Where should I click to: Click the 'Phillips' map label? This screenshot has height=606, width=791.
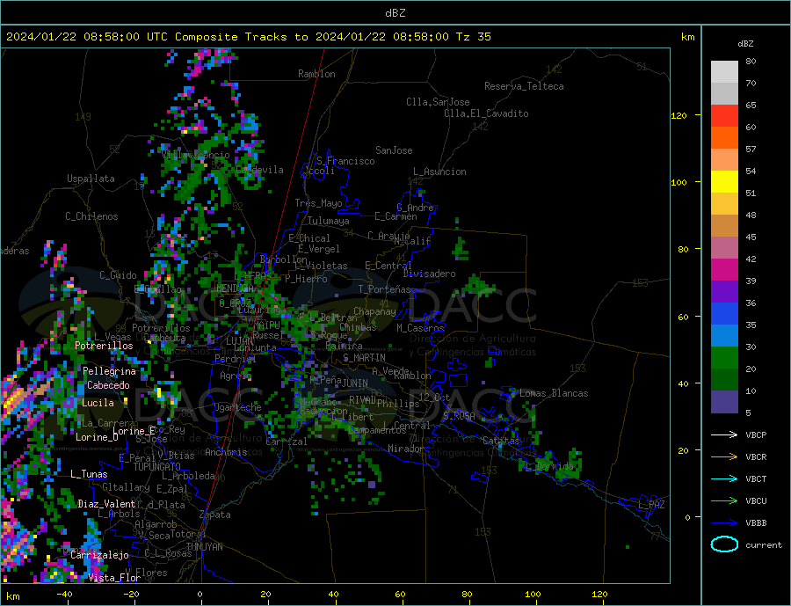pos(398,404)
